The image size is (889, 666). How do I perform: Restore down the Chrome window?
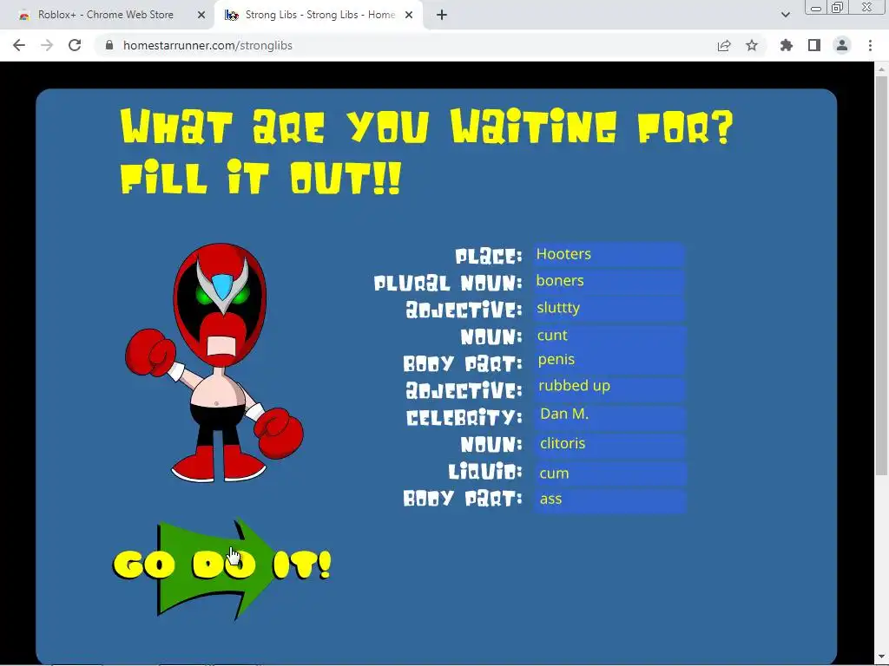click(x=838, y=8)
